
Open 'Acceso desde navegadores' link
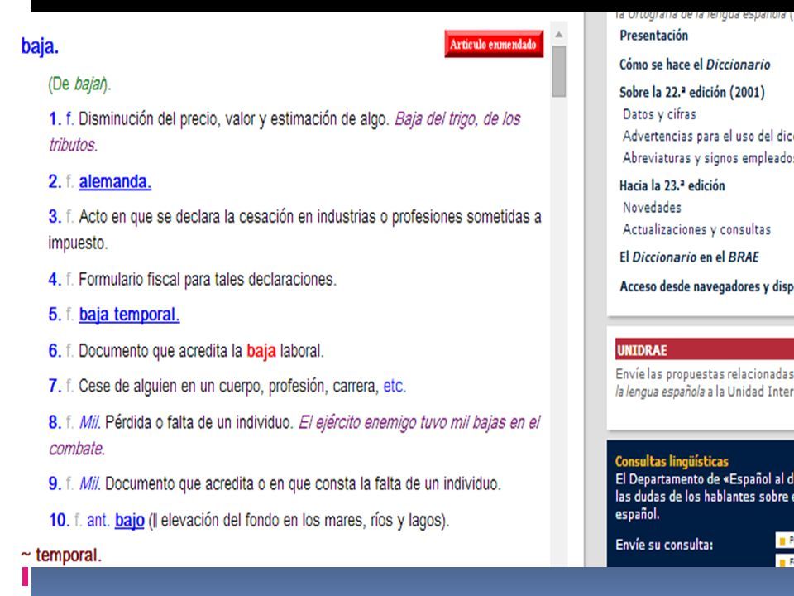coord(706,286)
